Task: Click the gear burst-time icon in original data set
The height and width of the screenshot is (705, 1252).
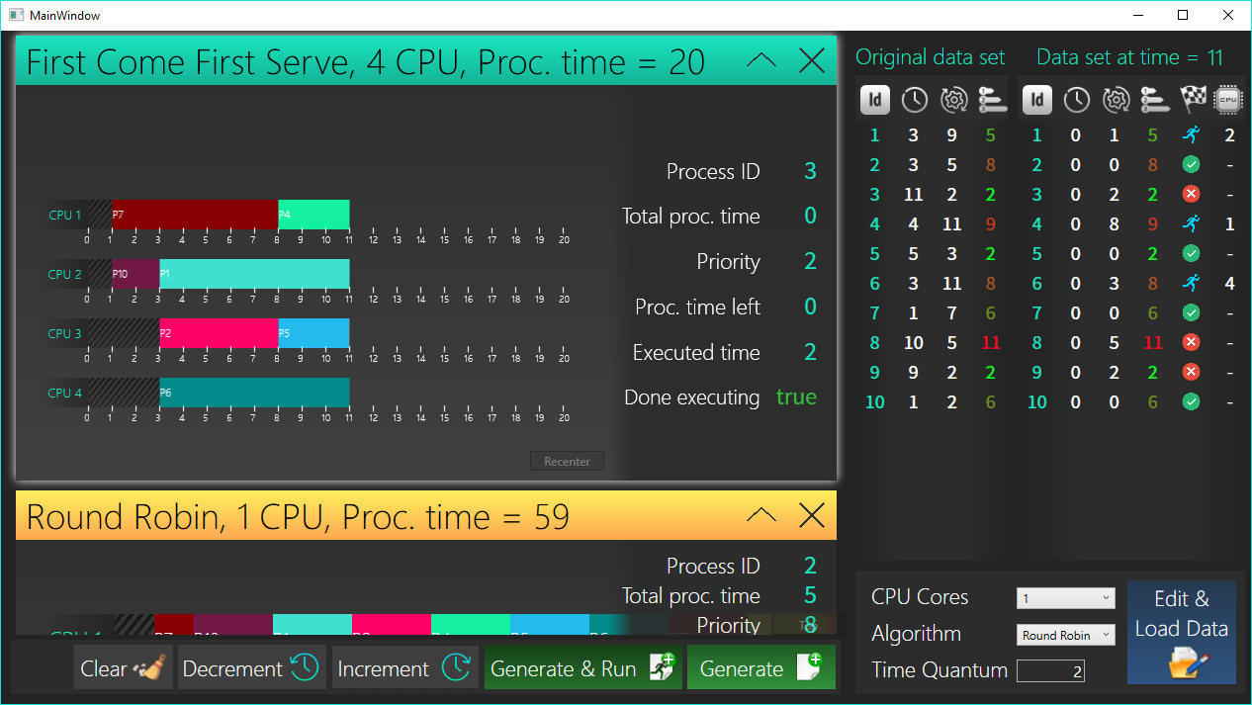Action: point(953,99)
